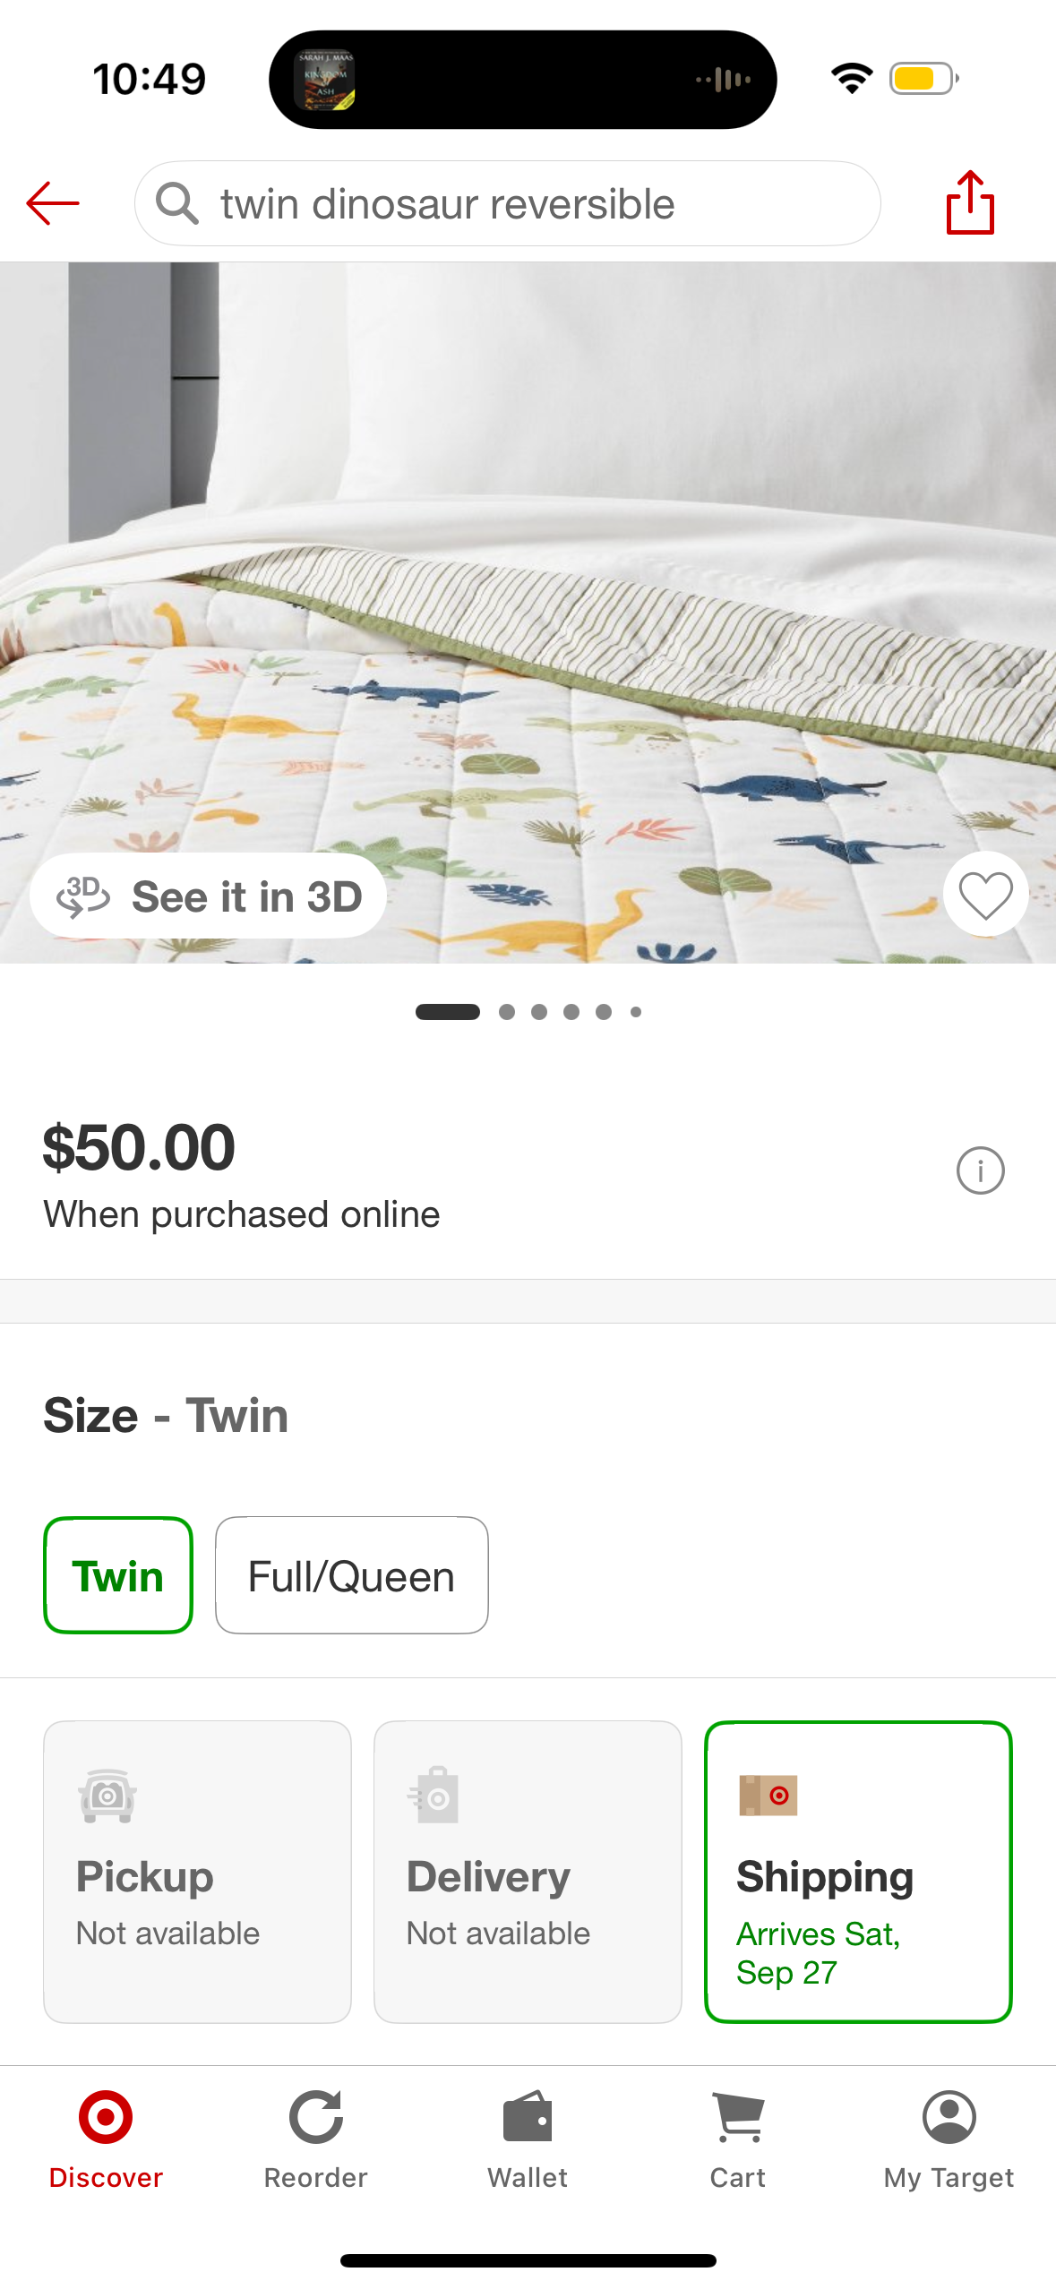
Task: Tap the audio playback indicator in Dynamic Island
Action: (724, 80)
